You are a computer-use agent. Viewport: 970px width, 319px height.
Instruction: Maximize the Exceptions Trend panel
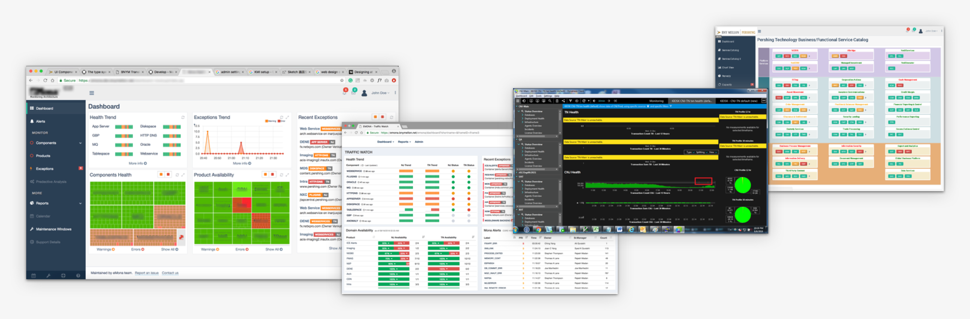click(x=287, y=117)
